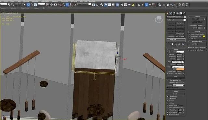Select the Rotate tool in toolbar
Screen dimensions: 208x120
[32, 5]
